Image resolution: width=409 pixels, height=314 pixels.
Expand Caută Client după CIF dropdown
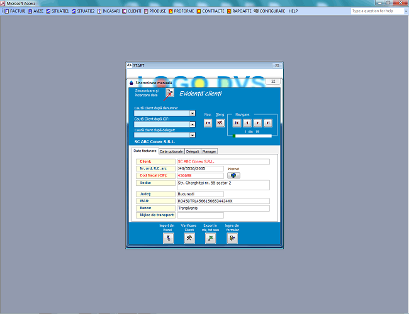pyautogui.click(x=193, y=124)
